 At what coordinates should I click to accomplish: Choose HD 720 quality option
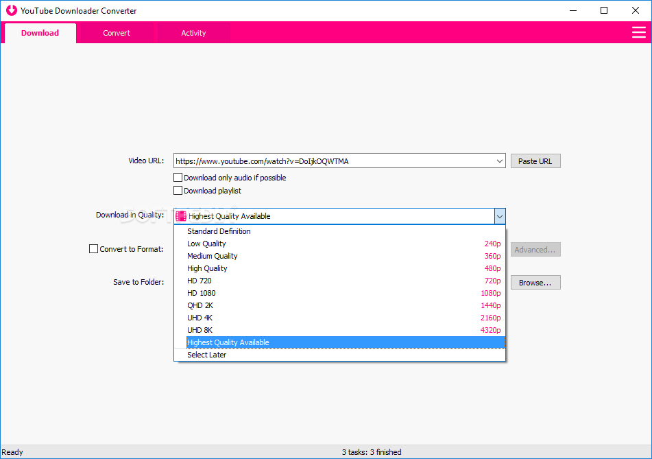tap(339, 281)
